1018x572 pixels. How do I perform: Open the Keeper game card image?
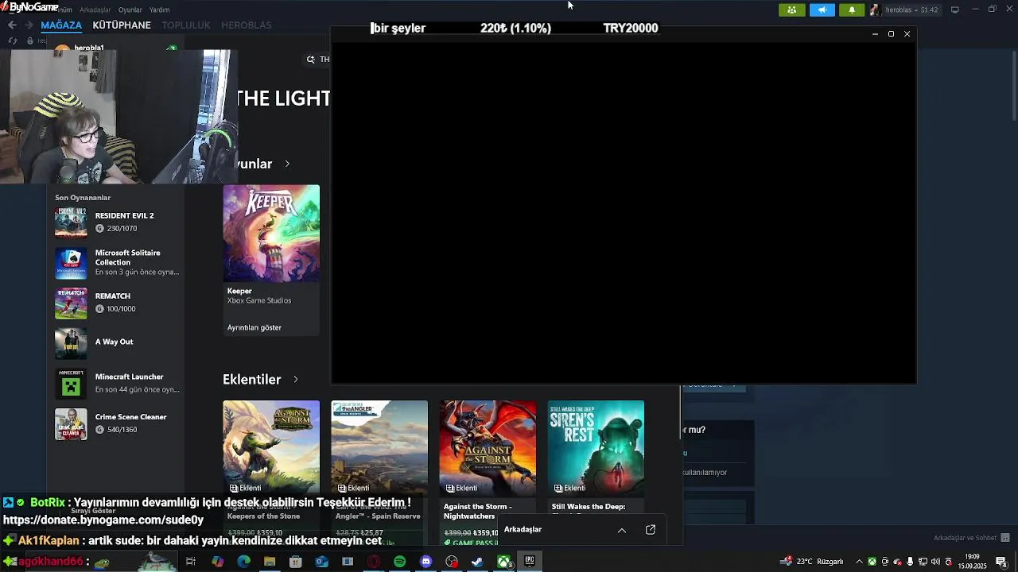click(271, 234)
